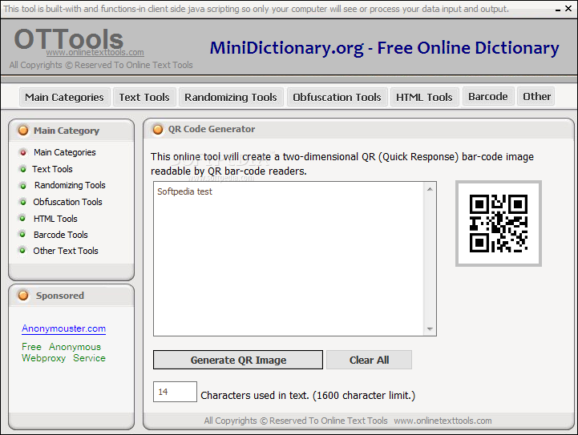Open the Text Tools tab

144,97
